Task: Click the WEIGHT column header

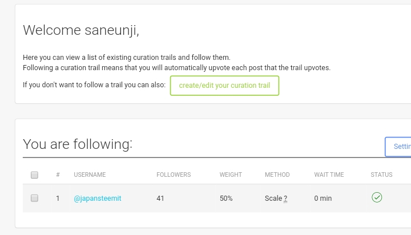Action: click(x=231, y=175)
